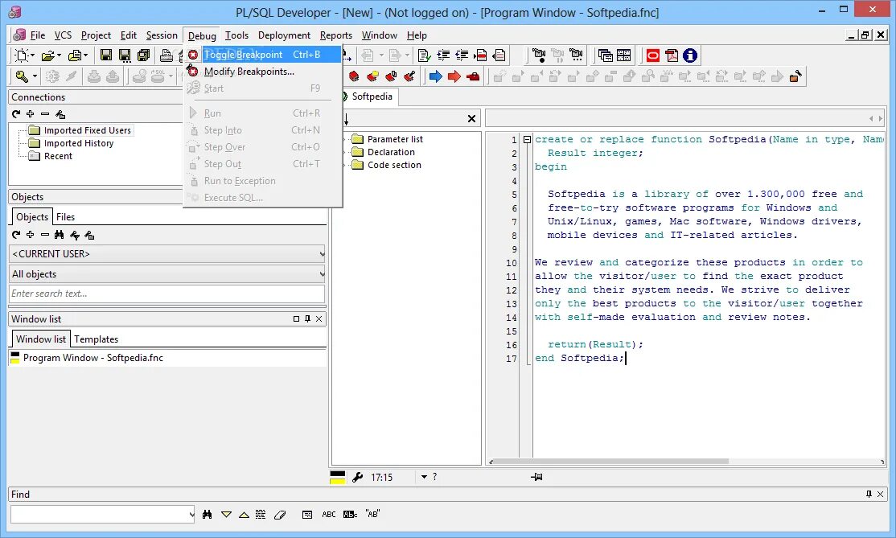Select Modify Breakpoints in Debug menu

[x=262, y=72]
